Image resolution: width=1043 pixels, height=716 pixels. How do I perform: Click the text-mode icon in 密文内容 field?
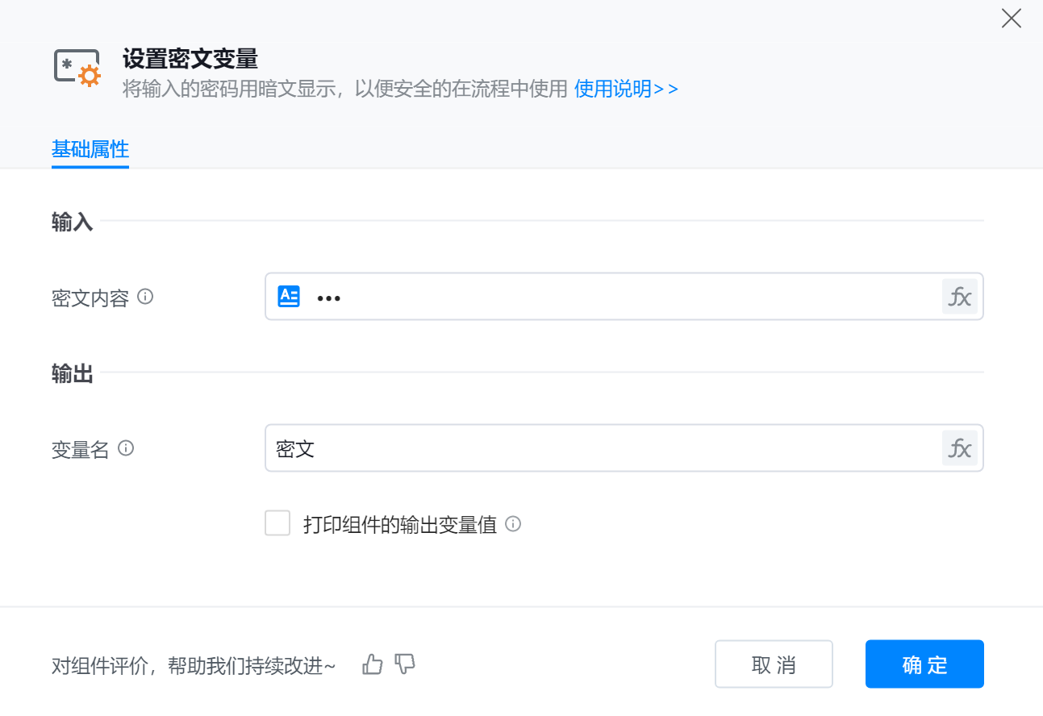tap(289, 297)
